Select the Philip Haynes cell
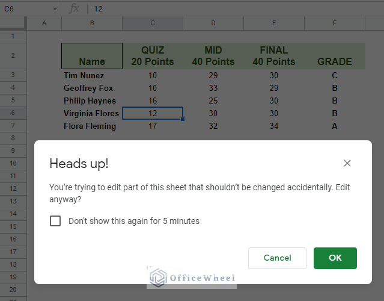 (92, 101)
